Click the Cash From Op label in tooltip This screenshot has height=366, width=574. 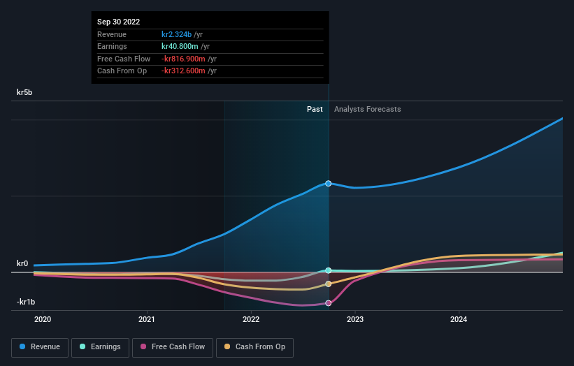tap(122, 71)
